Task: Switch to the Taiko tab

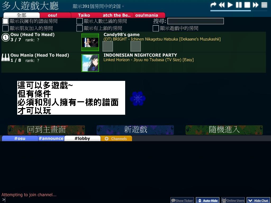Action: coord(84,15)
